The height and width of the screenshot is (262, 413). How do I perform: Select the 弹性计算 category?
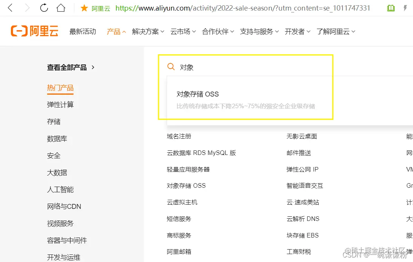(x=60, y=104)
